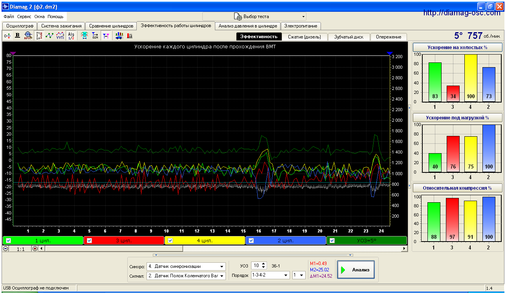
Task: Switch to the Анализ давления в цилиндре tab
Action: pyautogui.click(x=248, y=26)
